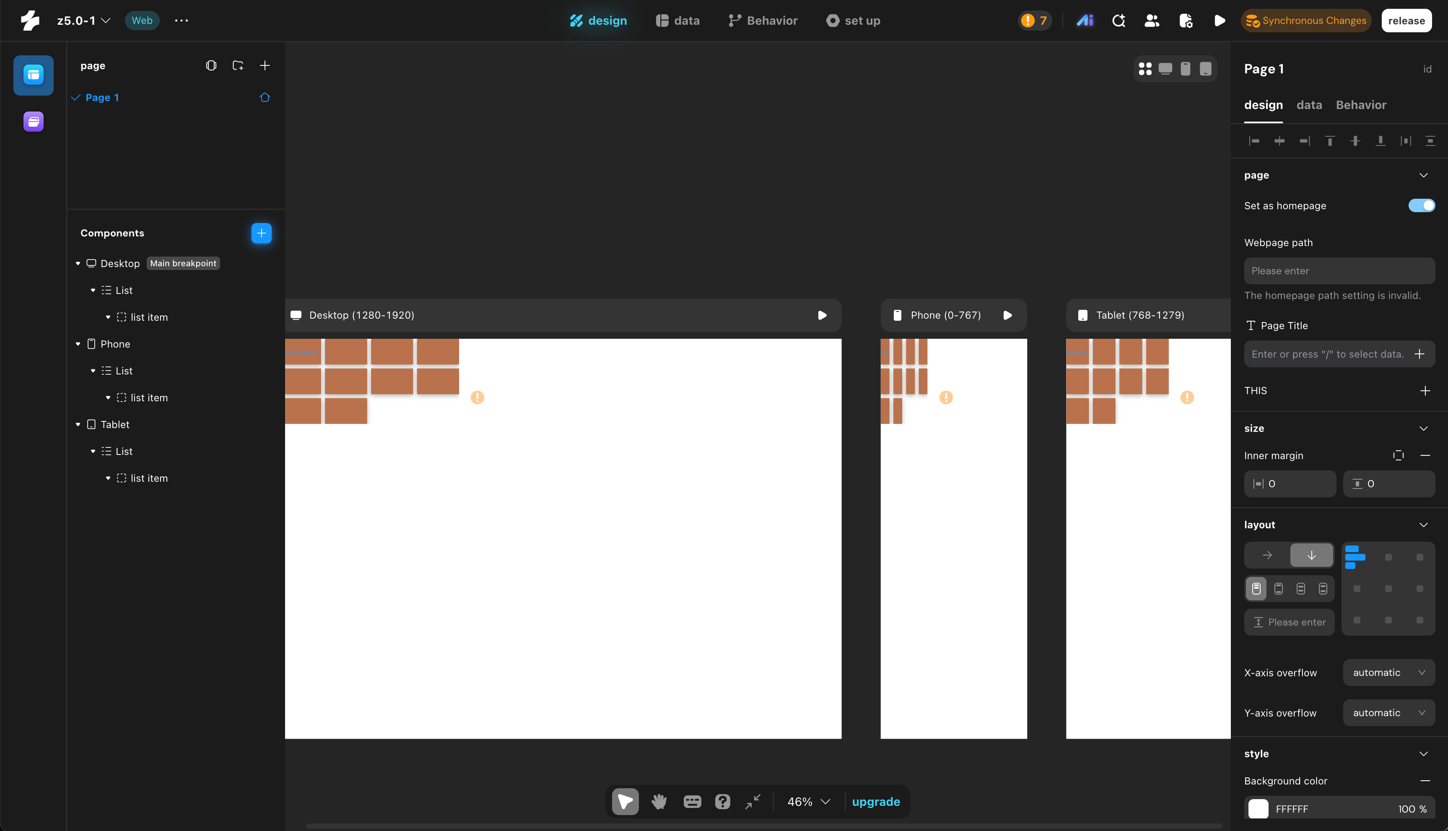Open the X-axis overflow dropdown

tap(1388, 673)
